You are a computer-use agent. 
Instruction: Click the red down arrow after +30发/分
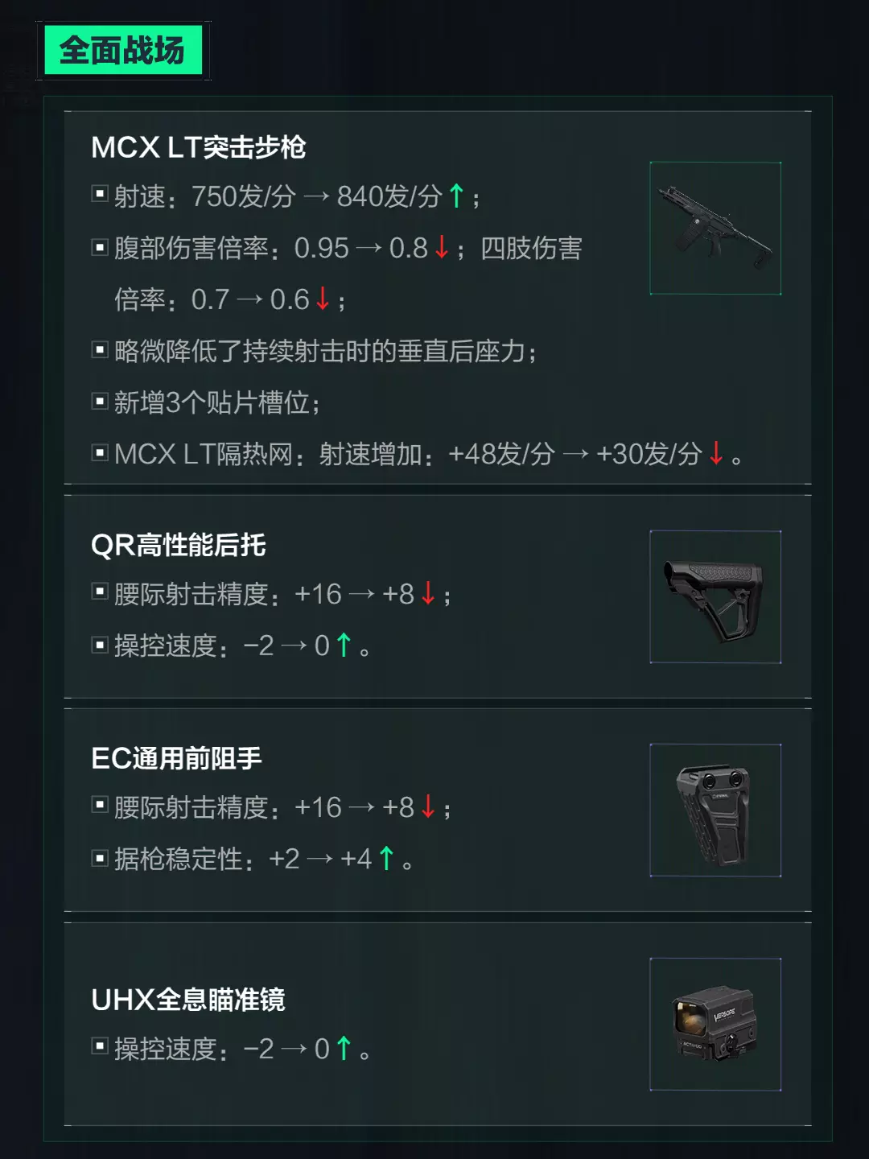tap(716, 453)
